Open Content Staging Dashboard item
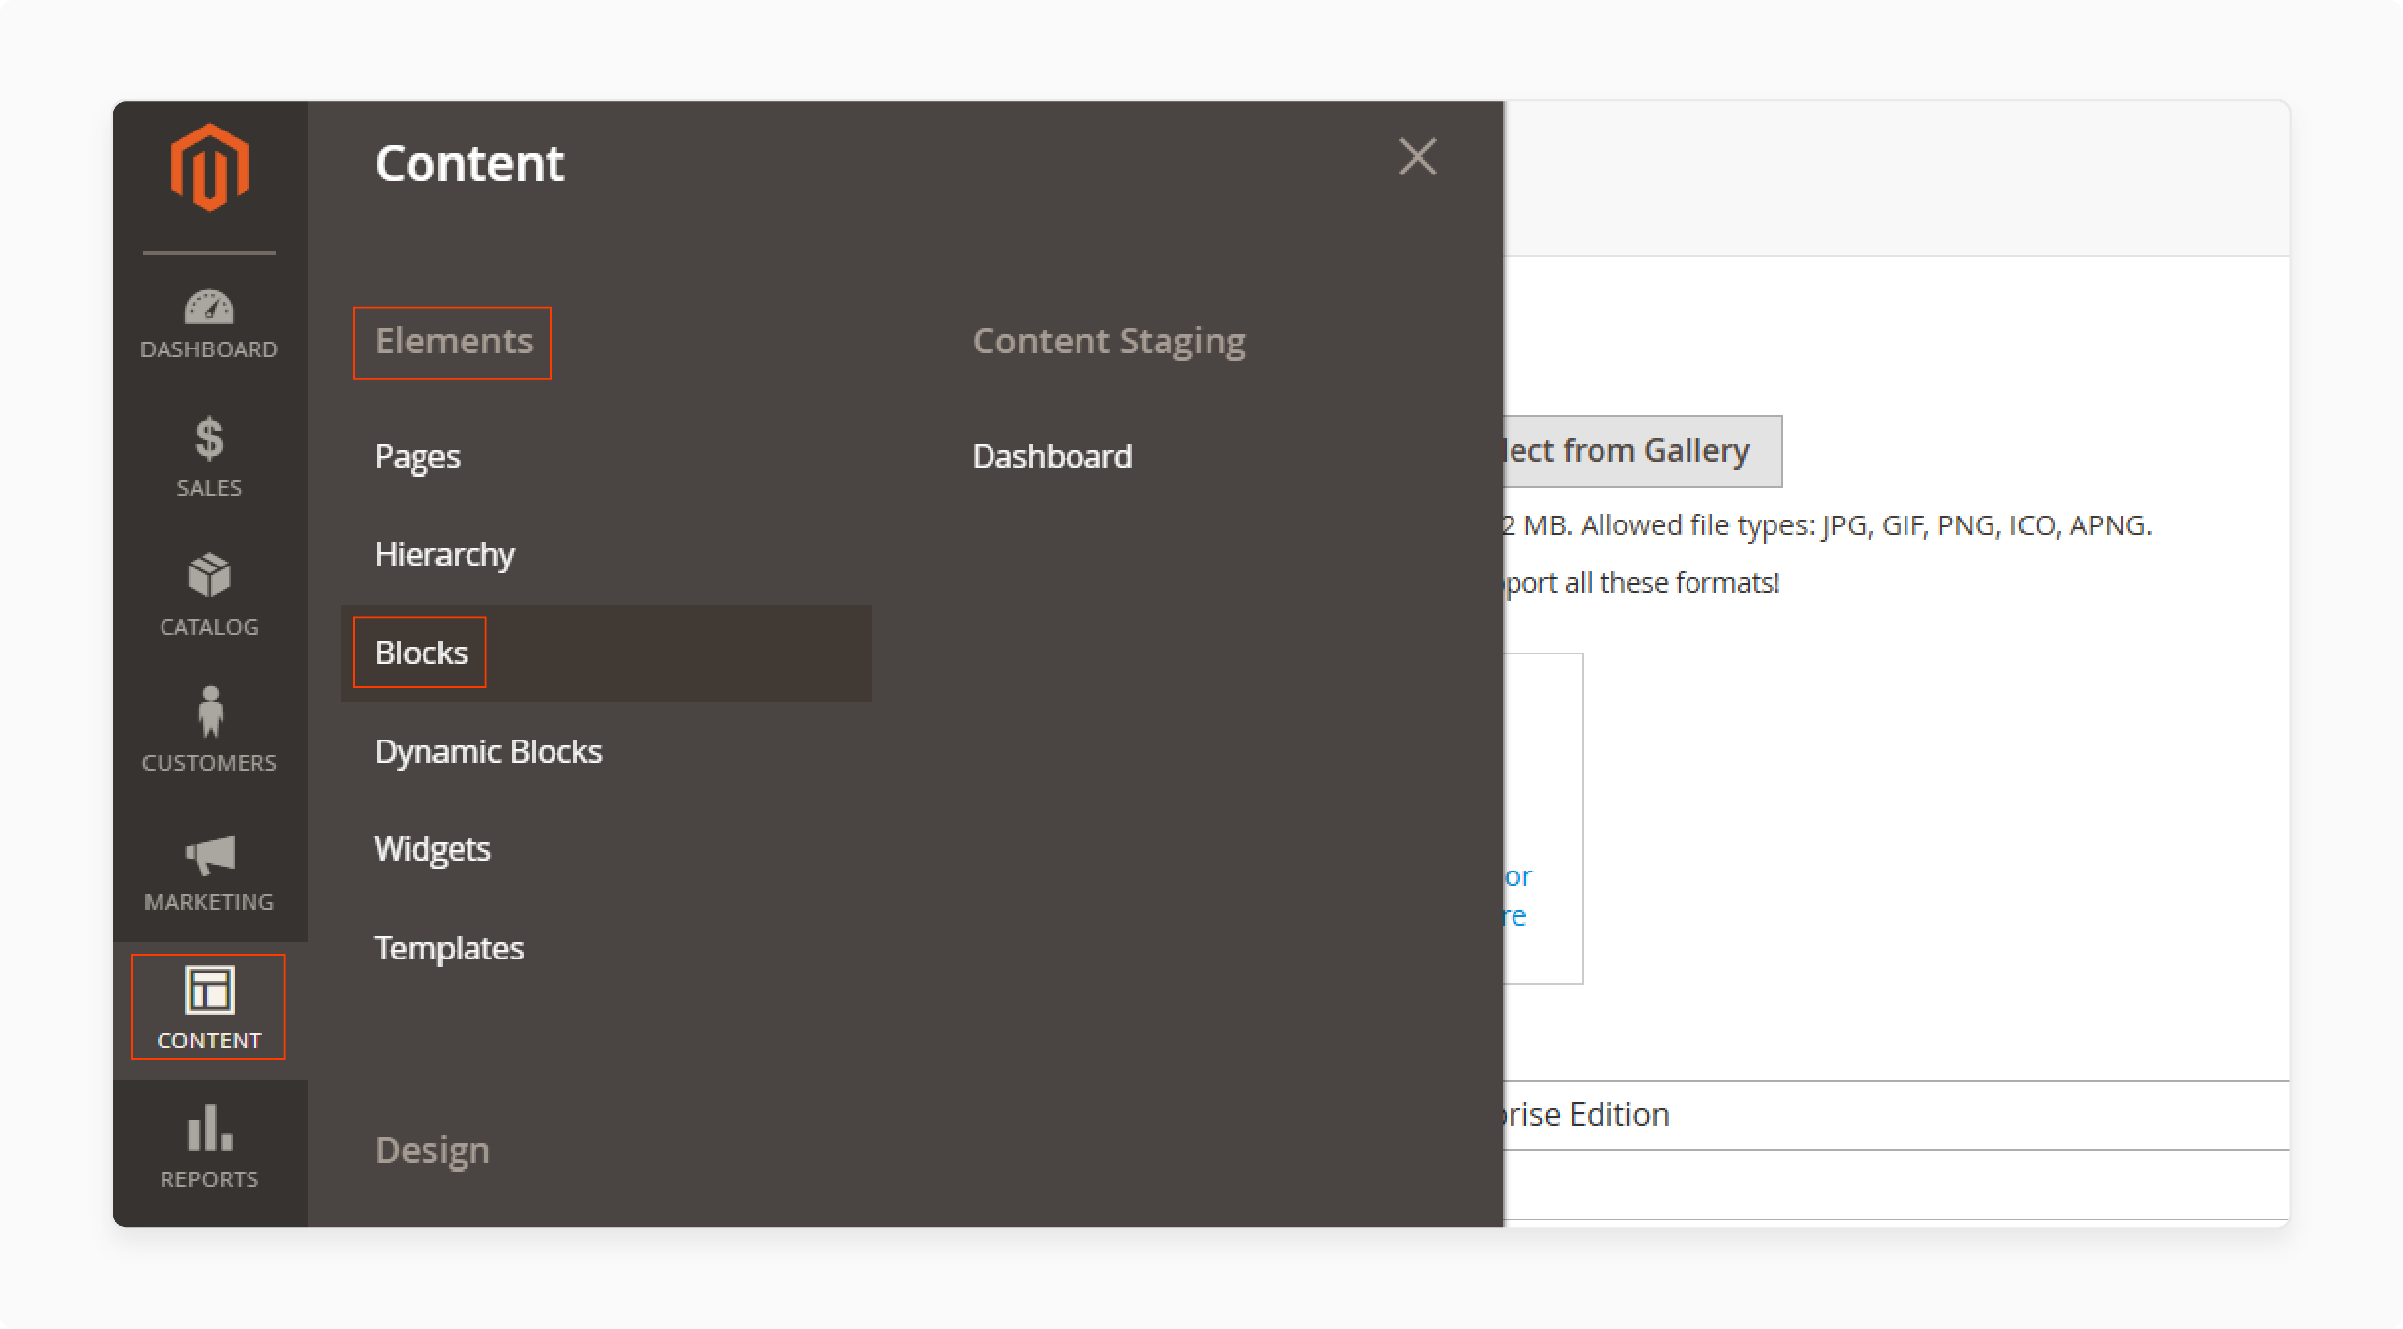2403x1329 pixels. (x=1051, y=457)
